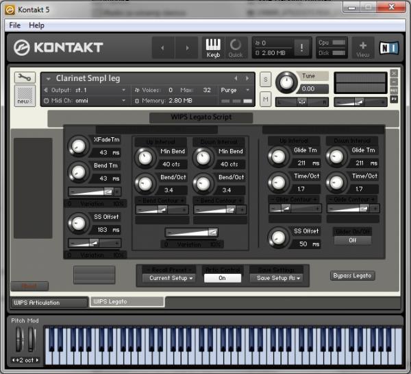Click the Mod wheel
Viewport: 411px width, 374px height.
tap(32, 339)
